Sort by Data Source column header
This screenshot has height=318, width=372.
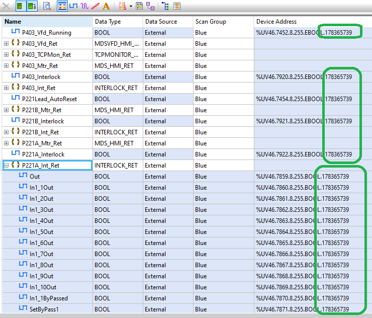(x=168, y=22)
